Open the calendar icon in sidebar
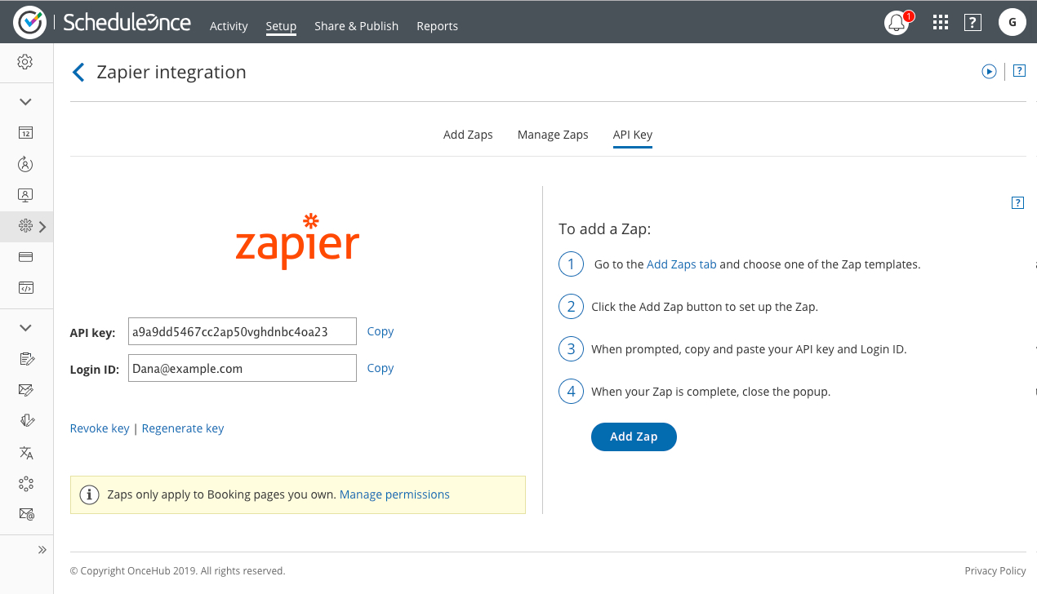1037x594 pixels. [x=25, y=133]
